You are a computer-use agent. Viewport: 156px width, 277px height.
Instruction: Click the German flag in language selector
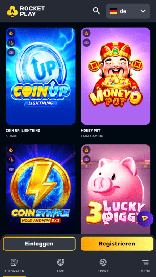(x=113, y=11)
